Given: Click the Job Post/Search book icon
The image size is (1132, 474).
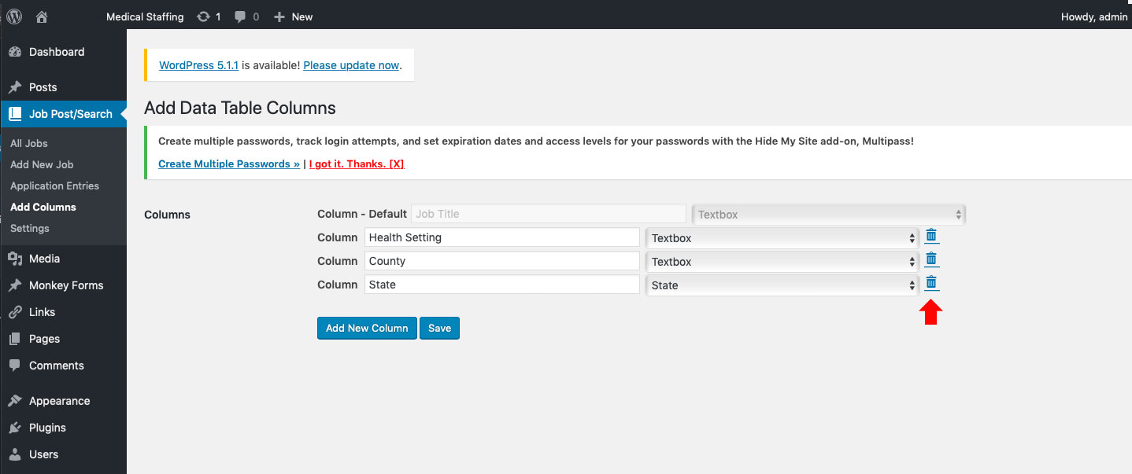Looking at the screenshot, I should 15,114.
